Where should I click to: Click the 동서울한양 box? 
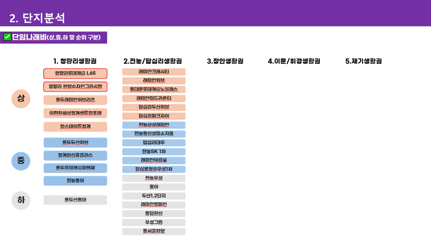point(154,232)
